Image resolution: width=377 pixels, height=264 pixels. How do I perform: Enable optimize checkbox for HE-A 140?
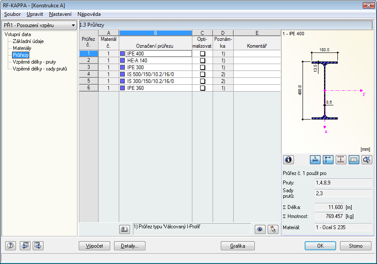click(202, 61)
